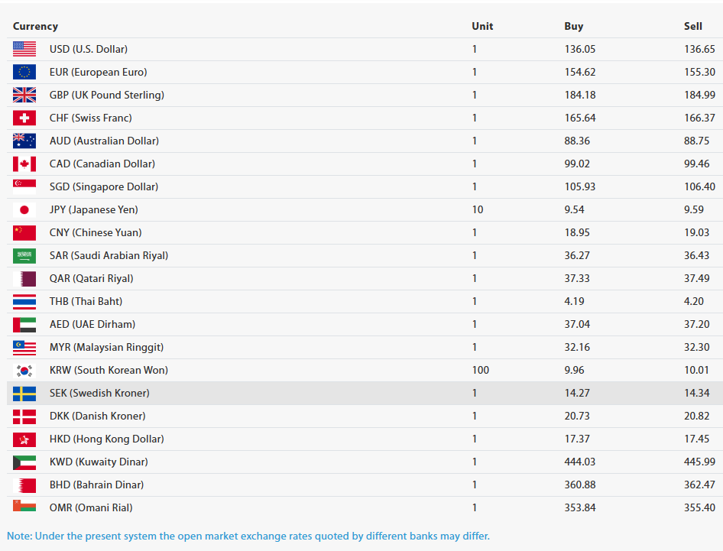Click the European Union flag icon
Screen dimensions: 723x551
[24, 72]
